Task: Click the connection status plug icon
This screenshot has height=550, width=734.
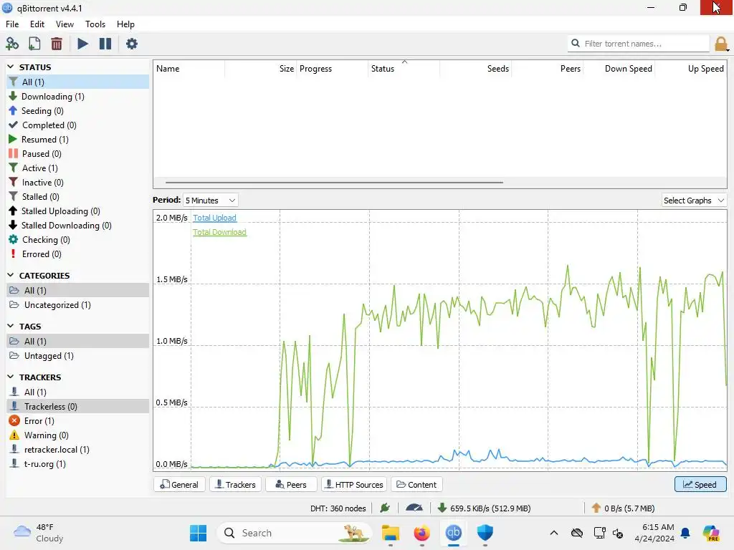Action: (385, 508)
